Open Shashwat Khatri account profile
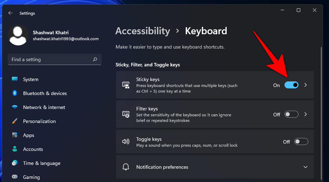Viewport: 329px width, 182px height. 53,35
